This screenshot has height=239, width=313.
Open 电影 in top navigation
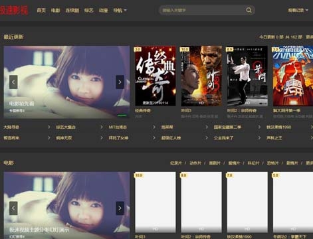click(x=56, y=11)
